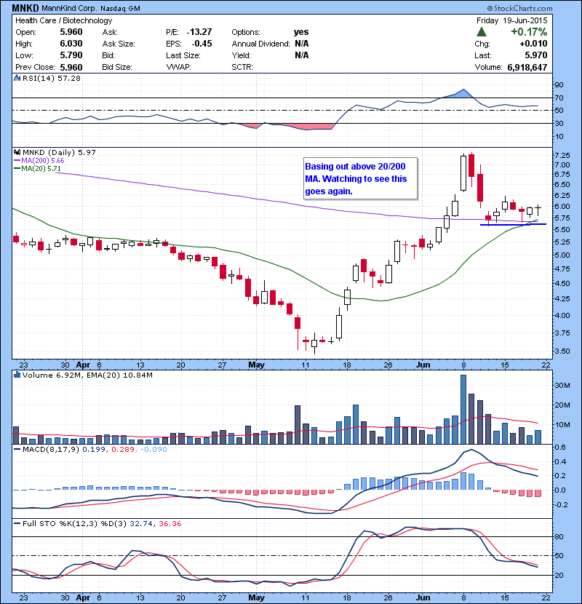Click the RSI(14) 57.28 label
The height and width of the screenshot is (604, 582).
pyautogui.click(x=52, y=78)
